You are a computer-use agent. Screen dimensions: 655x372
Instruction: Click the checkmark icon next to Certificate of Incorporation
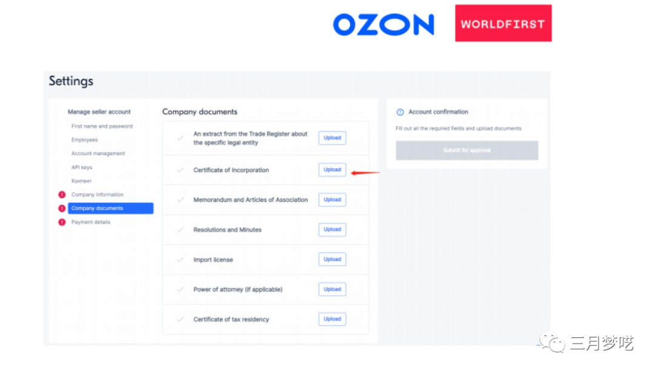coord(180,170)
